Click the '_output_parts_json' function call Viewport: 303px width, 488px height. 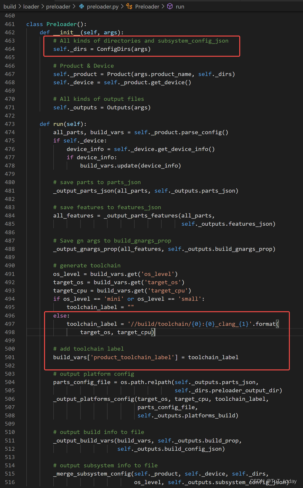83,191
